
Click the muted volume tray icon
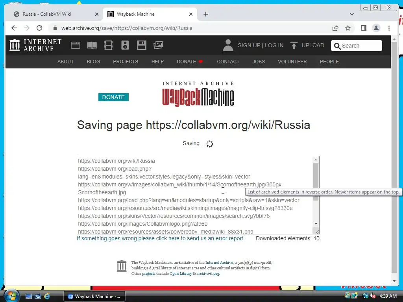(372, 296)
